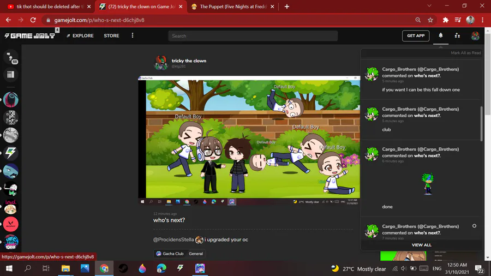Click the green-haired character image in notification
This screenshot has width=491, height=276.
point(427,184)
